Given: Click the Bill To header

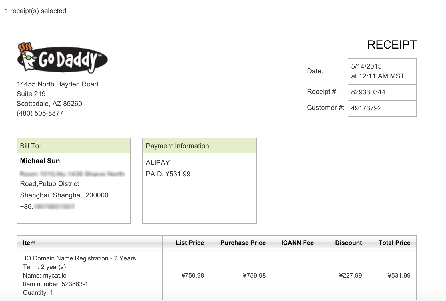Looking at the screenshot, I should click(74, 146).
